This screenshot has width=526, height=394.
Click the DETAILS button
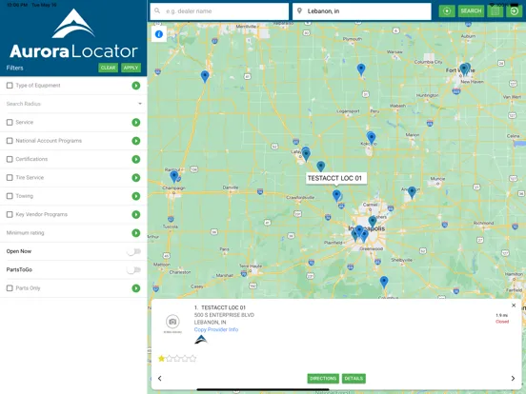pos(354,379)
